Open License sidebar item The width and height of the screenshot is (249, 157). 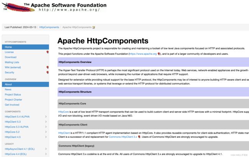pyautogui.click(x=9, y=52)
